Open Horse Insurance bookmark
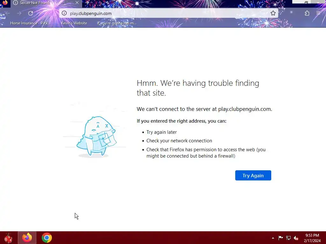This screenshot has height=244, width=326. click(x=30, y=23)
